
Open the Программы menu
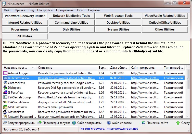pos(65,10)
